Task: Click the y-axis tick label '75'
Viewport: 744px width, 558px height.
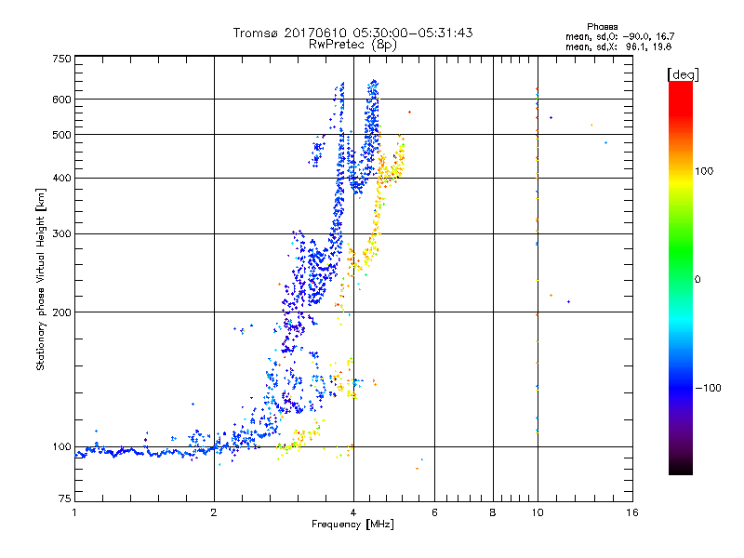Action: (x=64, y=499)
